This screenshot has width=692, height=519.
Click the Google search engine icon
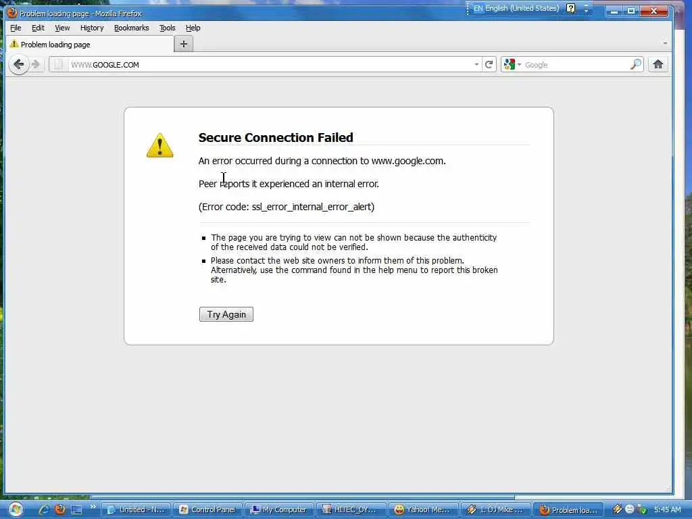[x=510, y=64]
